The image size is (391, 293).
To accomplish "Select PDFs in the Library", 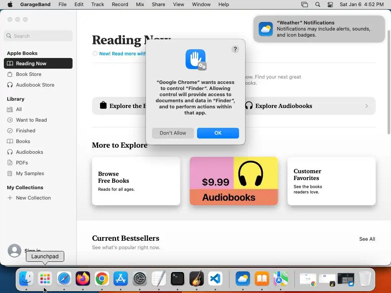I will [38, 163].
